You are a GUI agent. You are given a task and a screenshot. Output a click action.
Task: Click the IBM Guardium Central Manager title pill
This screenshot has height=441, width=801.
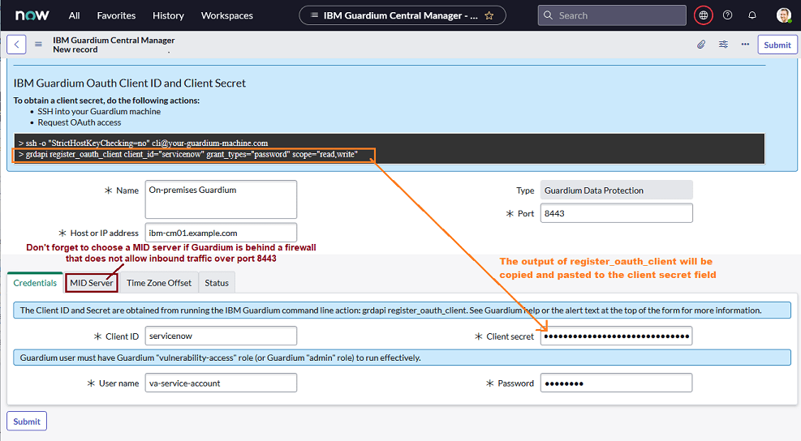[402, 15]
